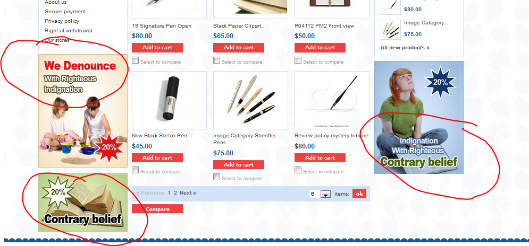Go to page 2 of products
The height and width of the screenshot is (246, 529).
(175, 193)
